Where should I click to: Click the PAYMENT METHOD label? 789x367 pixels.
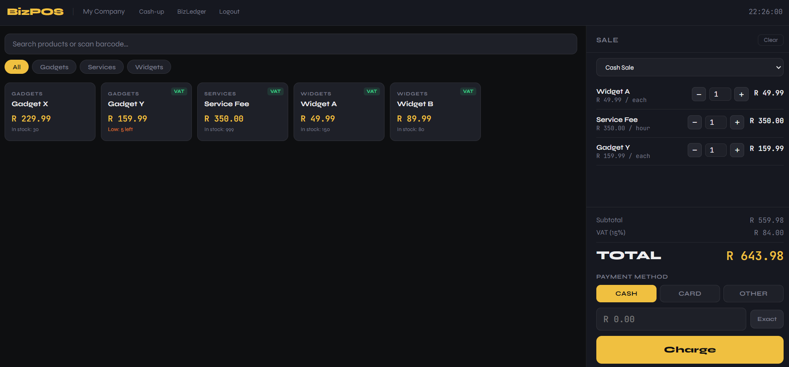click(632, 277)
